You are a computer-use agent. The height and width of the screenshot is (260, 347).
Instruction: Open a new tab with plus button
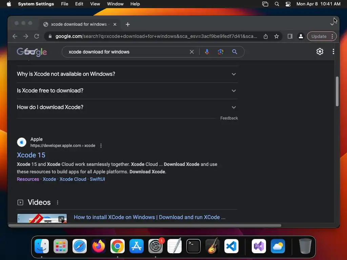pyautogui.click(x=128, y=24)
